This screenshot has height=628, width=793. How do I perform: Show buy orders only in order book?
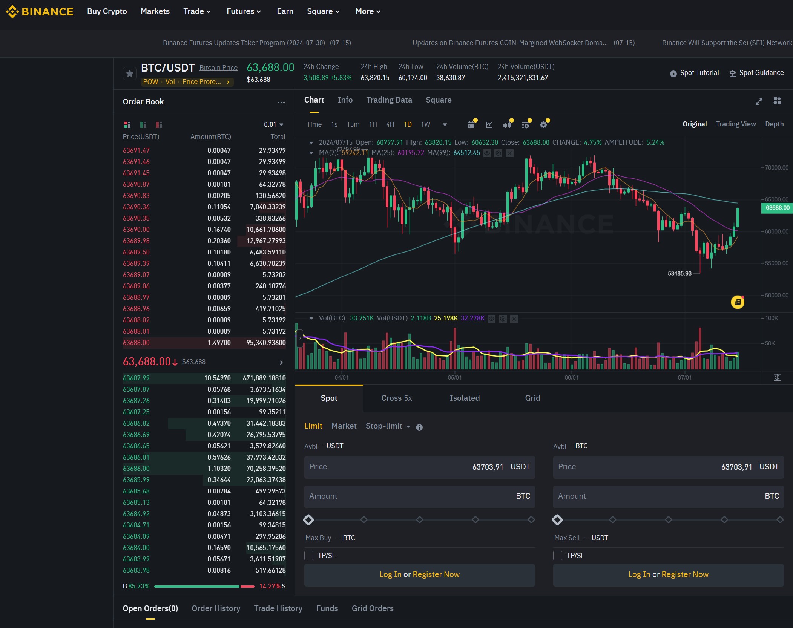[143, 124]
